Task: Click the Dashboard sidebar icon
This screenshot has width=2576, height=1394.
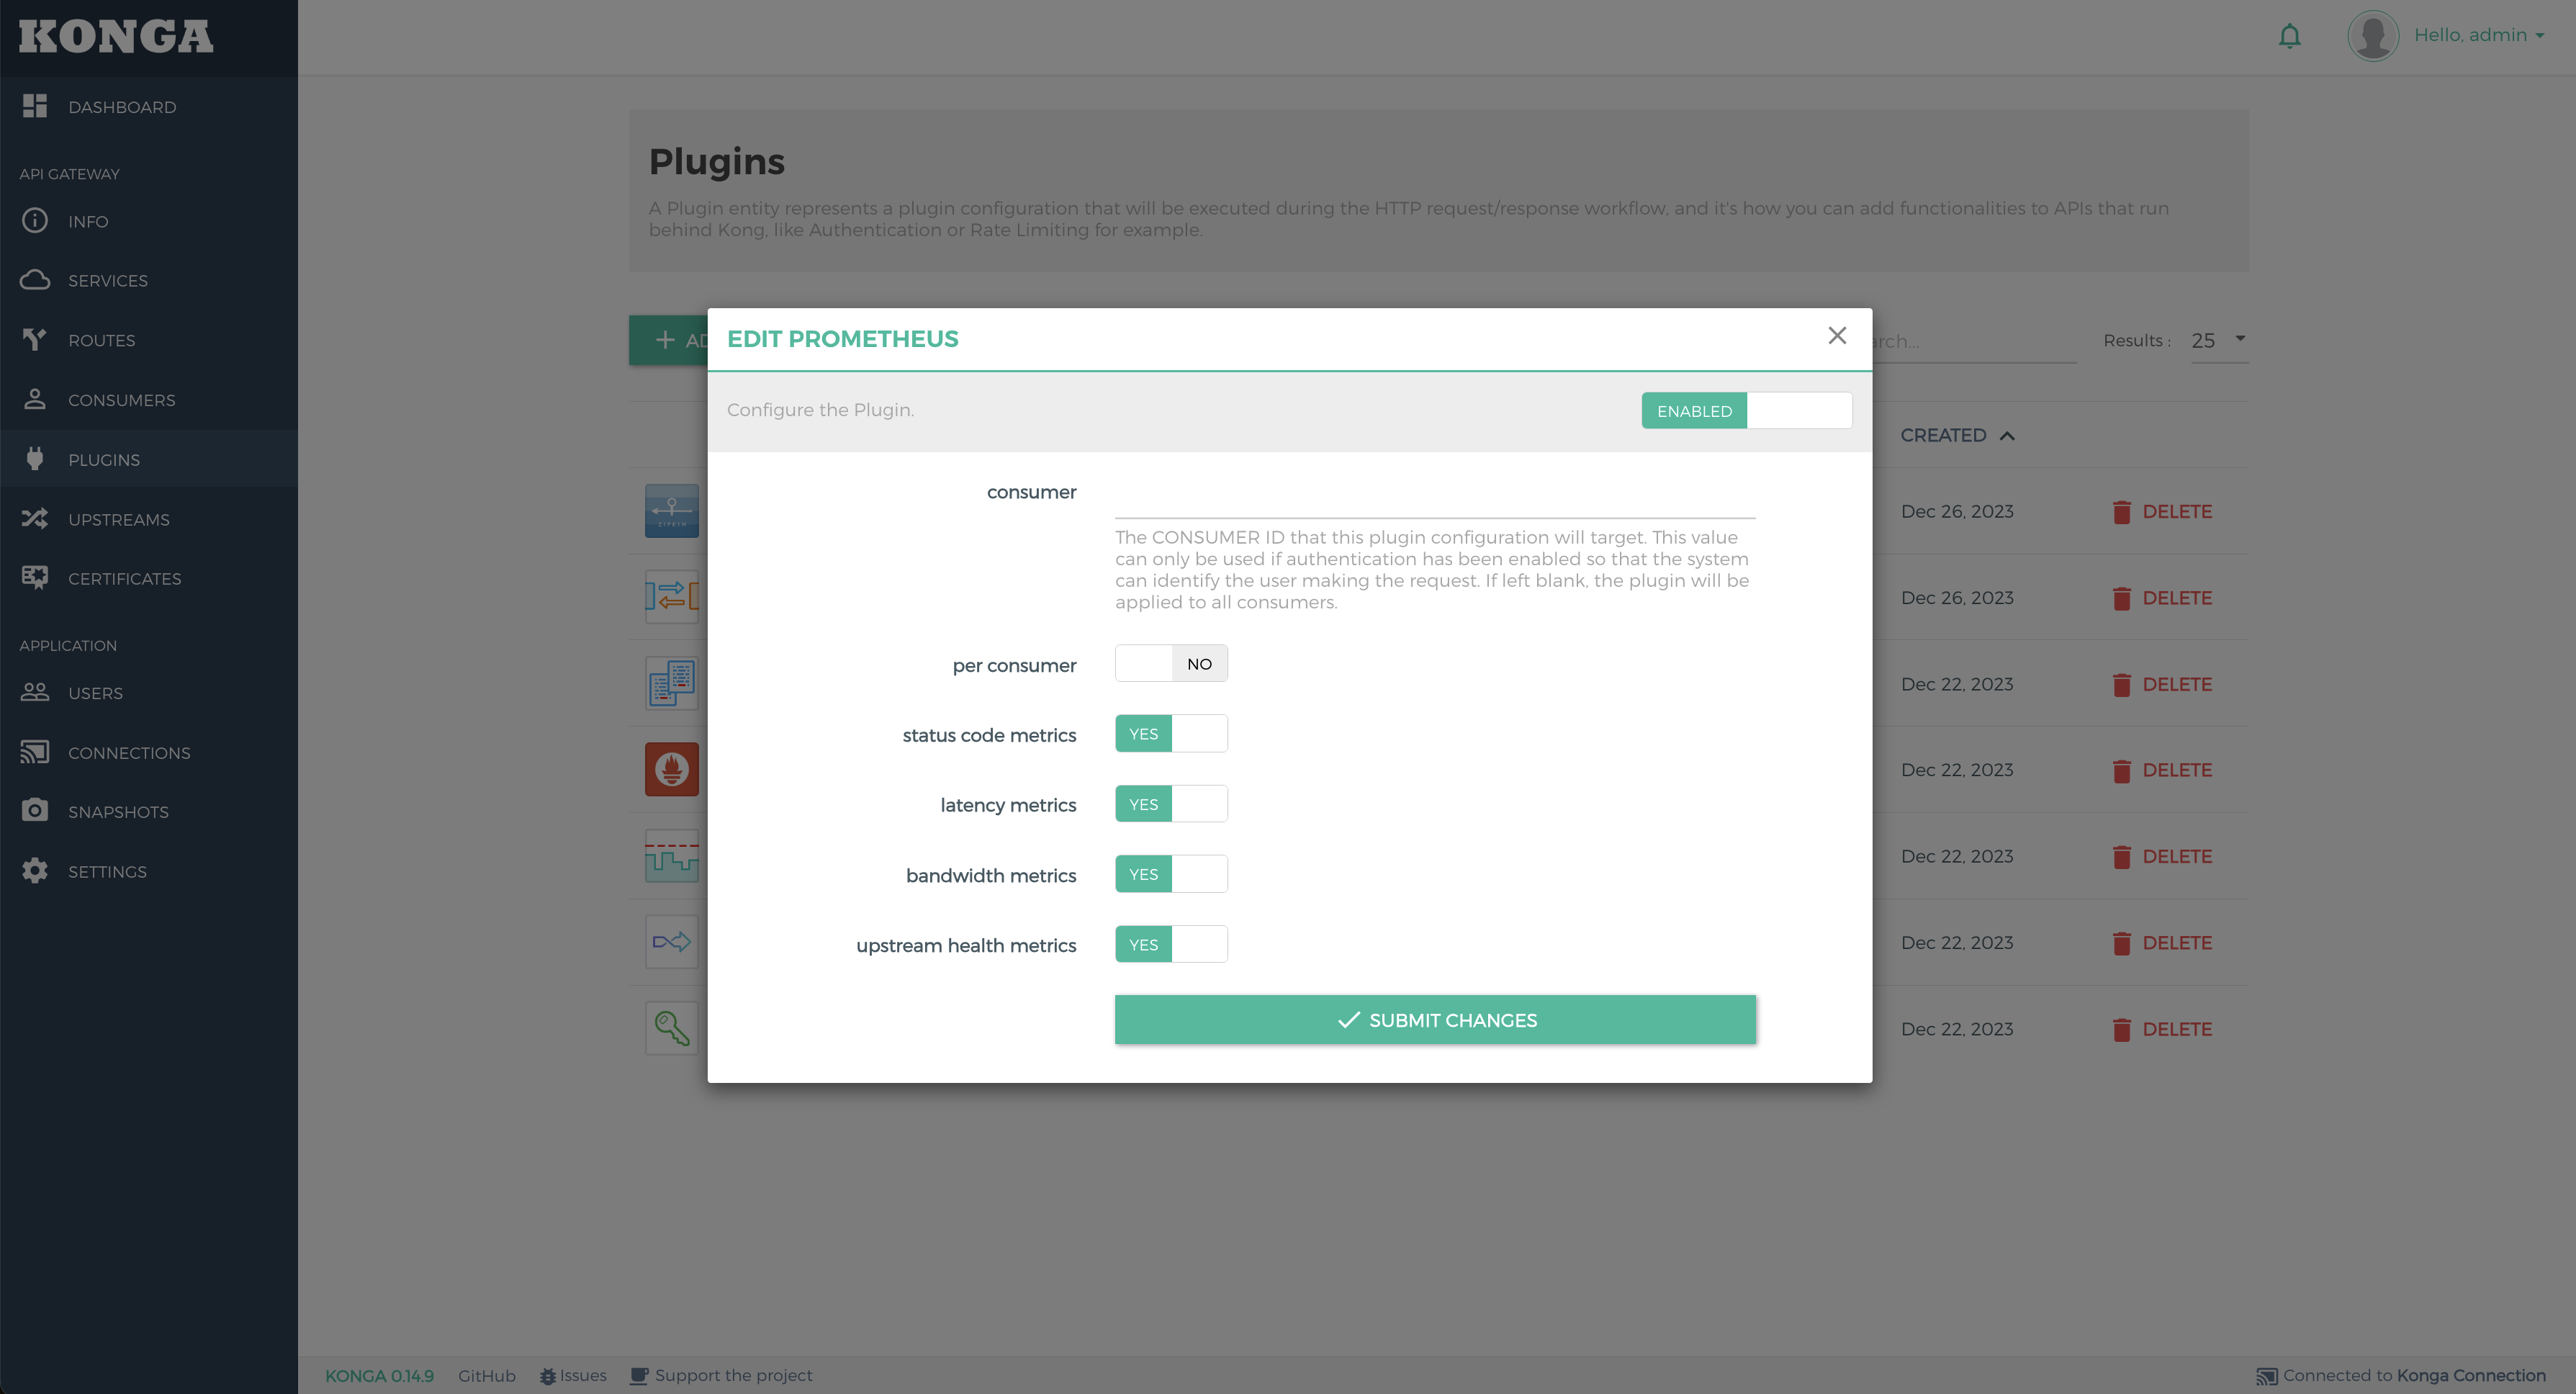Action: [x=35, y=107]
